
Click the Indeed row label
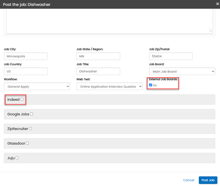[13, 100]
